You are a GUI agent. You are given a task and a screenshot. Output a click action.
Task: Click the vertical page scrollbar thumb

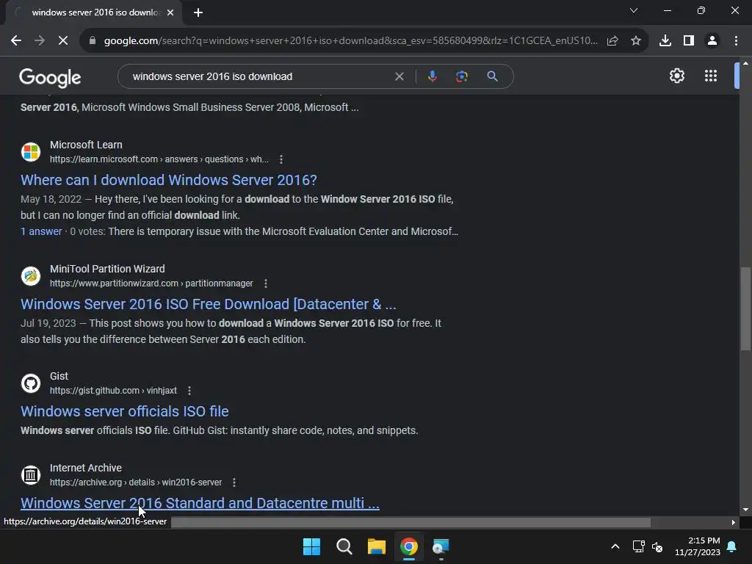tap(745, 309)
